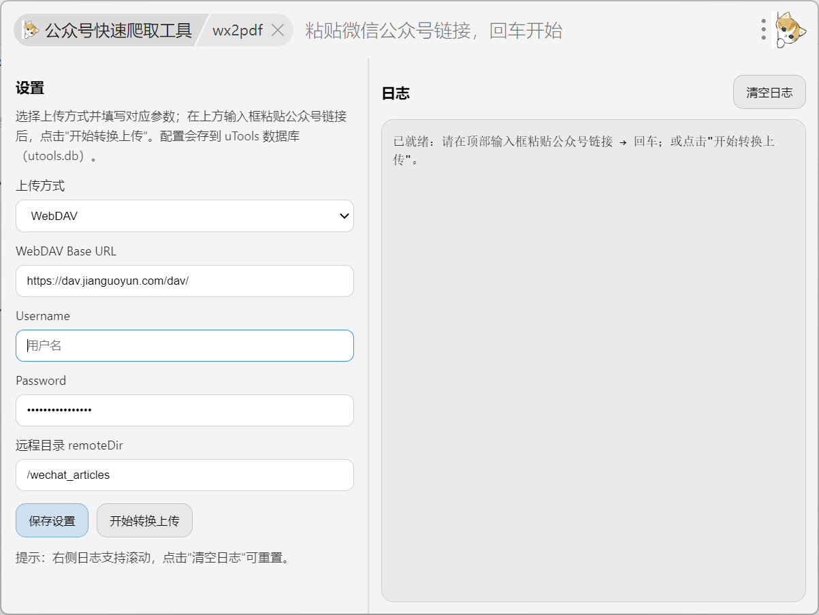Image resolution: width=819 pixels, height=615 pixels.
Task: Expand the 上传方式 WebDAV dropdown
Action: pyautogui.click(x=184, y=216)
